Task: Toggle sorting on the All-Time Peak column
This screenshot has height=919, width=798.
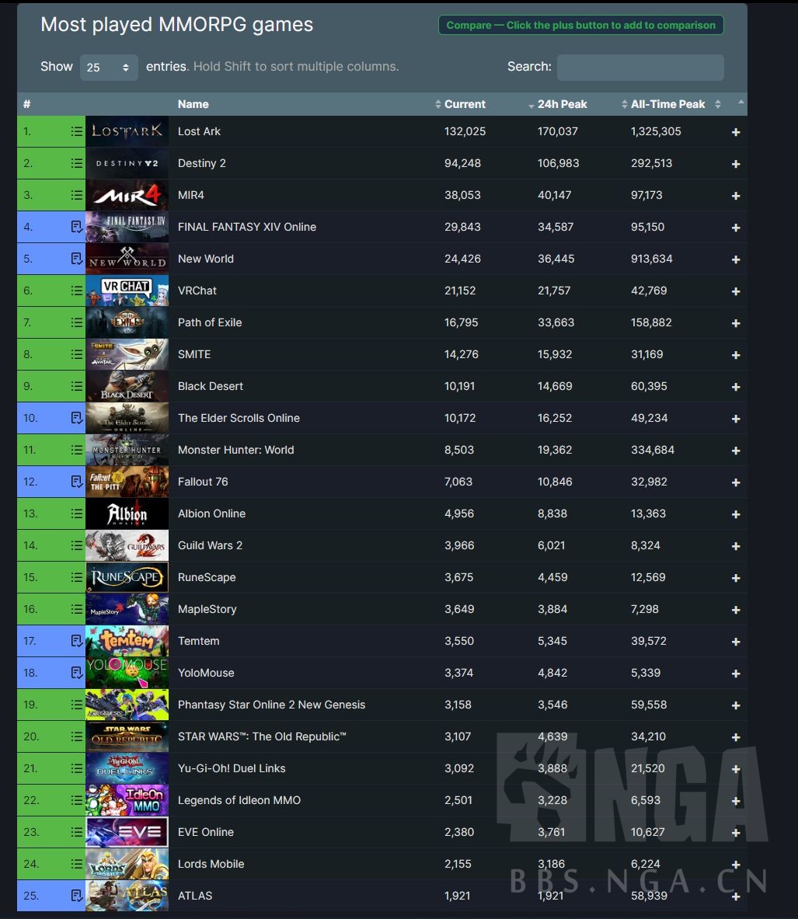Action: pyautogui.click(x=623, y=103)
